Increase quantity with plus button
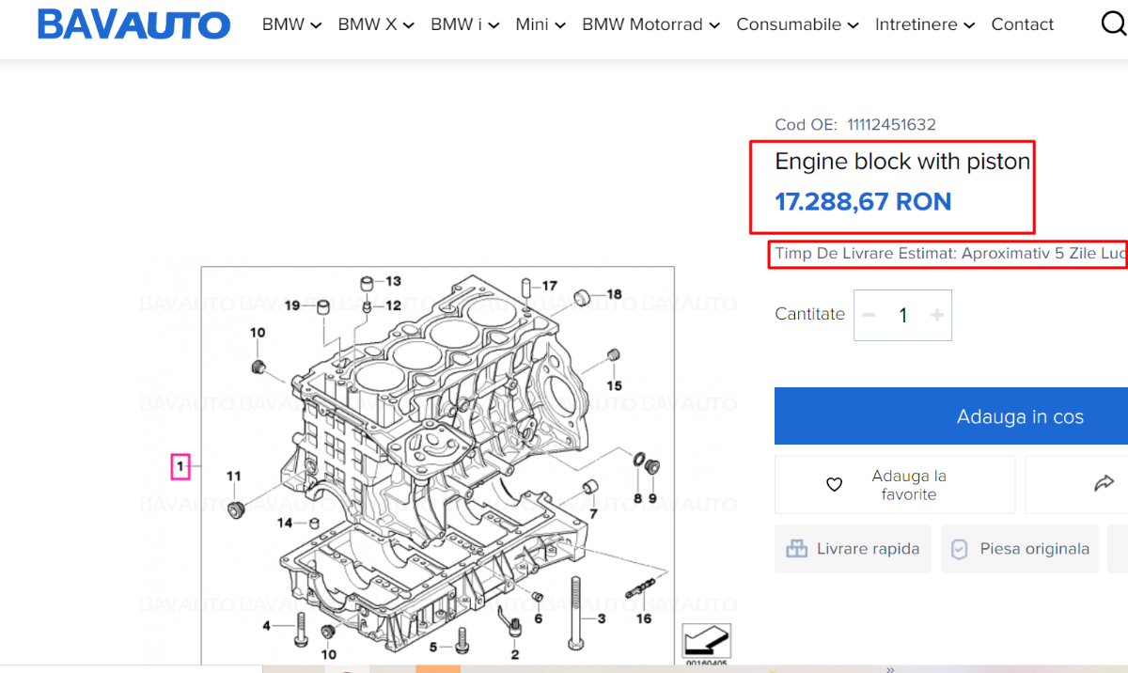This screenshot has height=673, width=1128. click(x=936, y=315)
